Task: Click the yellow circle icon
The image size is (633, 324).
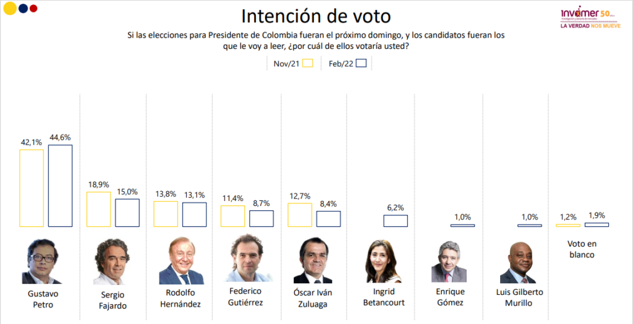Action: click(10, 8)
